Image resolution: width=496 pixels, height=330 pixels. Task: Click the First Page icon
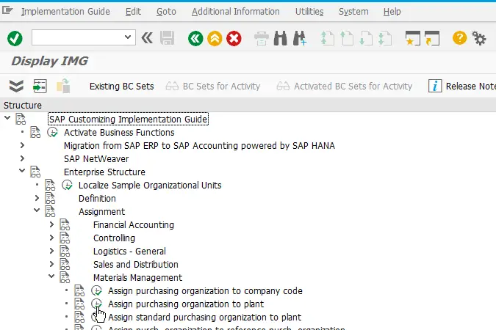click(x=328, y=39)
